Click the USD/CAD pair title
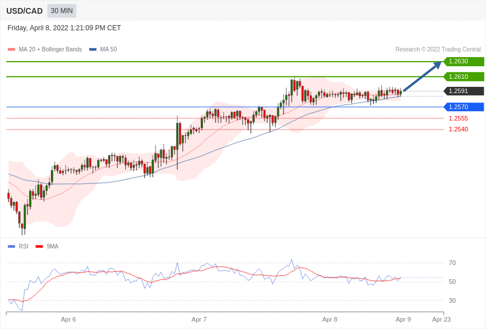The image size is (486, 329). coord(25,11)
